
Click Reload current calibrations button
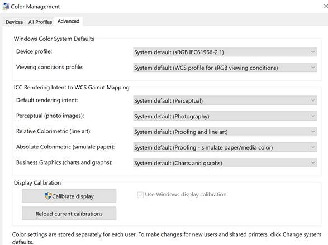point(69,213)
